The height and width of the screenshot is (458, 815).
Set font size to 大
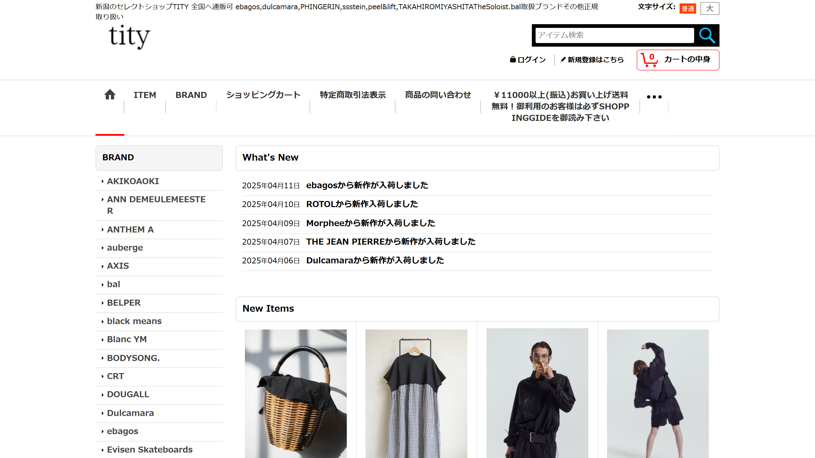710,9
